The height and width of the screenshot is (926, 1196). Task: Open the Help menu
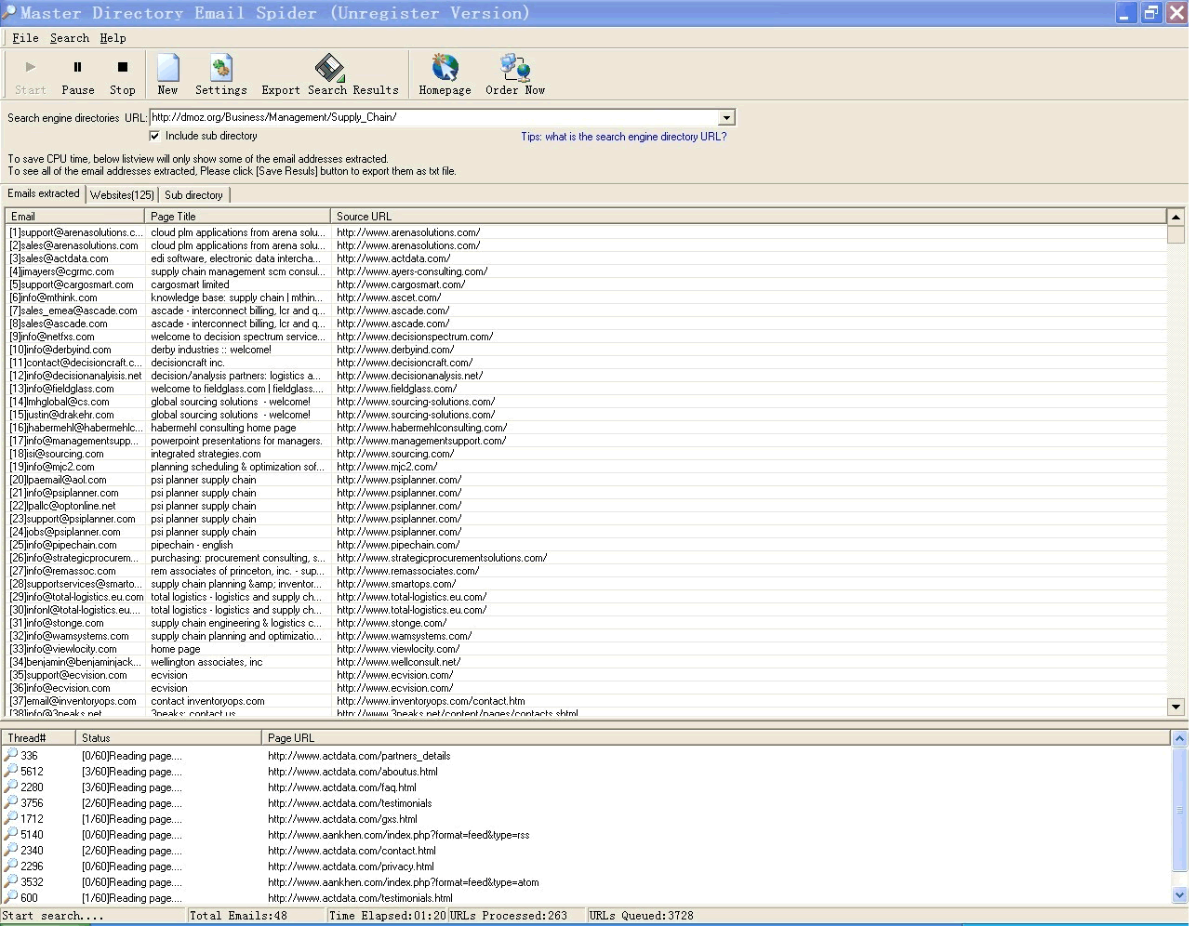coord(113,38)
